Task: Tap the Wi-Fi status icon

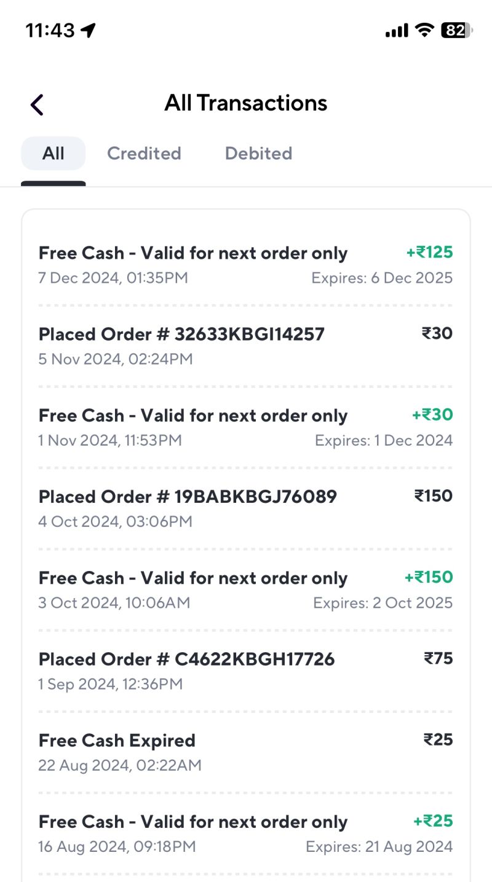Action: (424, 30)
